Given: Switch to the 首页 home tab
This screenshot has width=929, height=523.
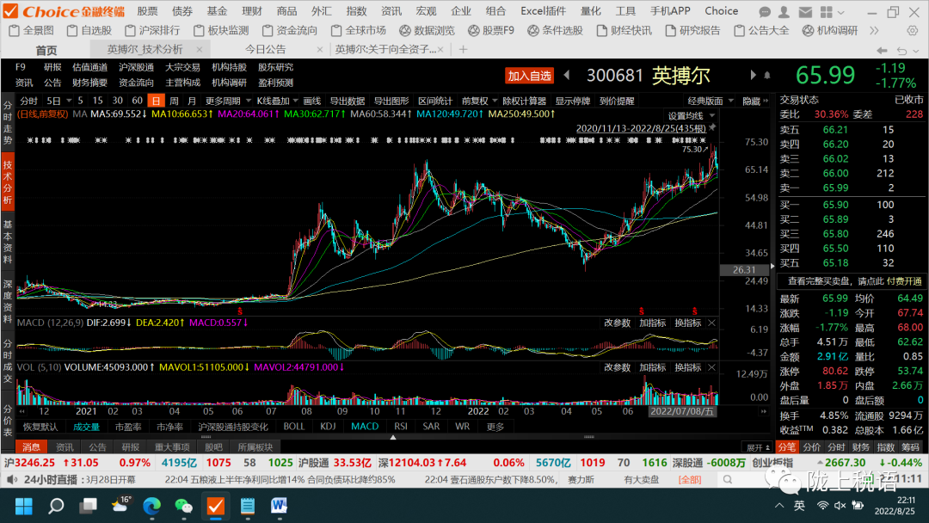Looking at the screenshot, I should [x=46, y=51].
